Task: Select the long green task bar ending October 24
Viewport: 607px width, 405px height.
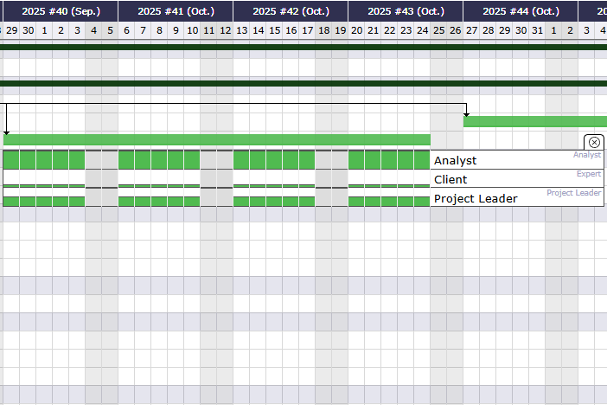Action: click(216, 139)
